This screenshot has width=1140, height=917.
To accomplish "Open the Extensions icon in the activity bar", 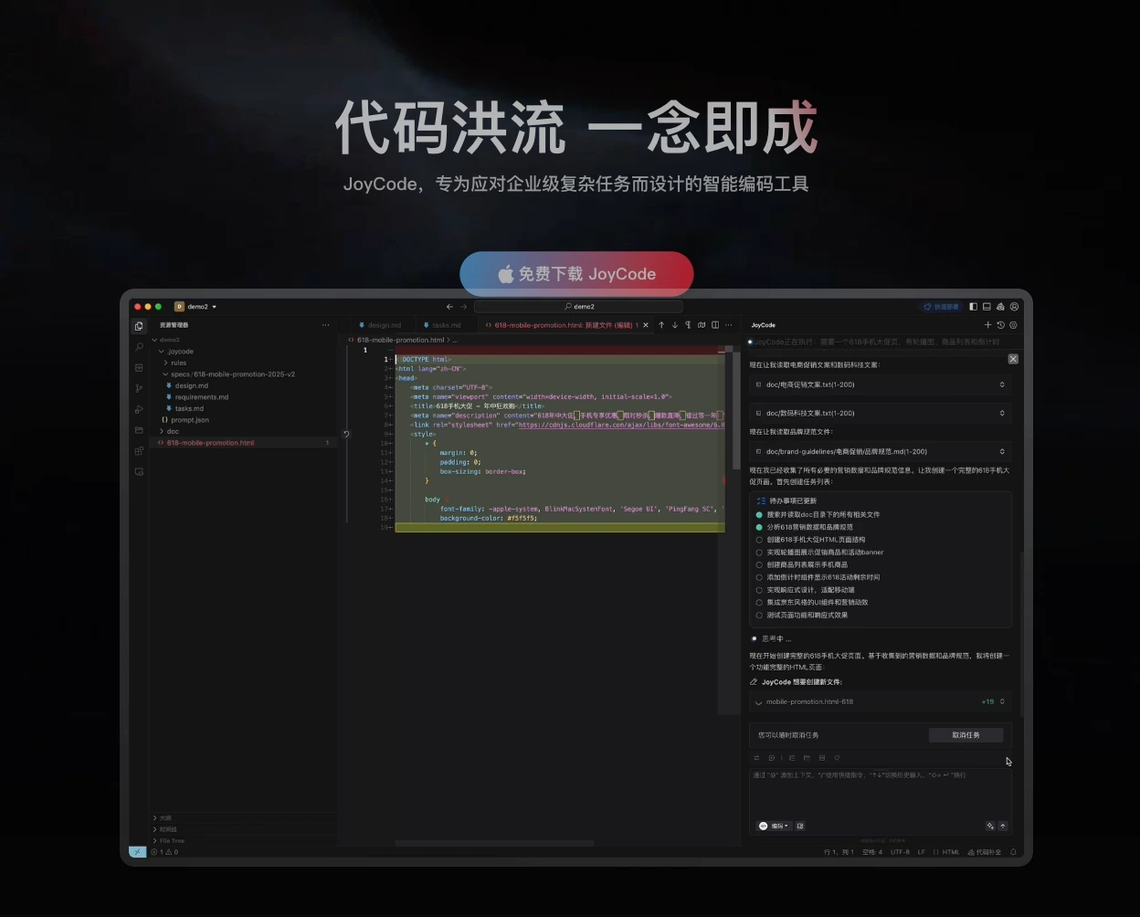I will [139, 451].
